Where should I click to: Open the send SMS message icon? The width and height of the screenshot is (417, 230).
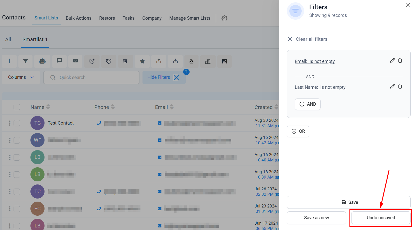[59, 61]
